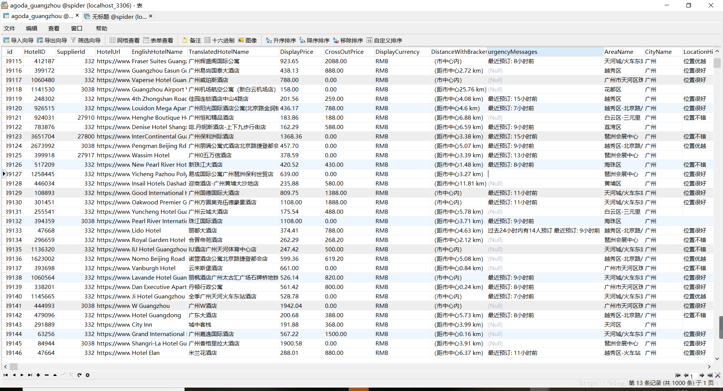The height and width of the screenshot is (391, 723).
Task: Open the 编辑 menu
Action: click(x=32, y=28)
